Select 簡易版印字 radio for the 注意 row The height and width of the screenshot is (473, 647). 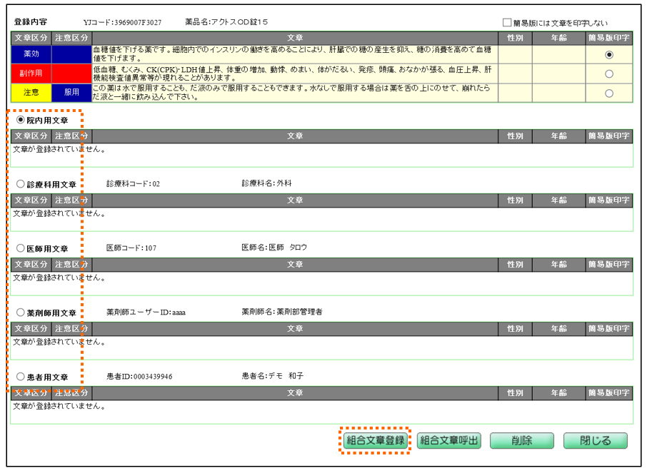point(608,93)
